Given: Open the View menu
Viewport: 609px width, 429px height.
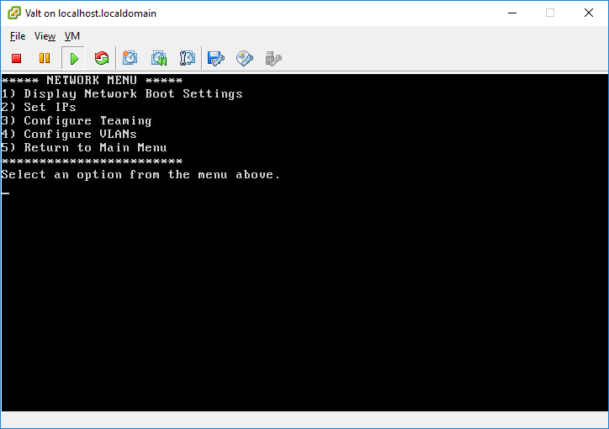Looking at the screenshot, I should tap(45, 36).
